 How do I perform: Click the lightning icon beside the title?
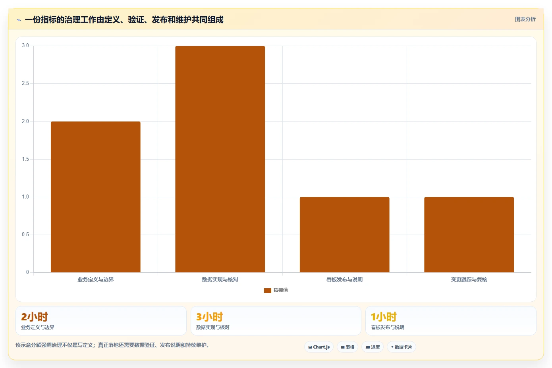pyautogui.click(x=19, y=20)
